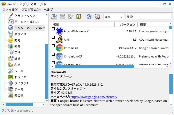Viewport: 174px width, 115px height.
Task: Select the 工学 caliper icon
Action: click(x=11, y=52)
